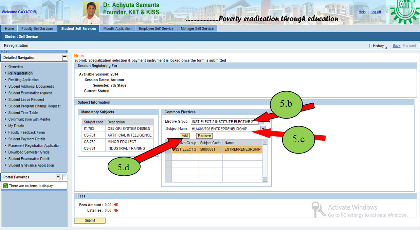This screenshot has height=230, width=420.
Task: Open the Portal Favorites list options icon
Action: (58, 177)
